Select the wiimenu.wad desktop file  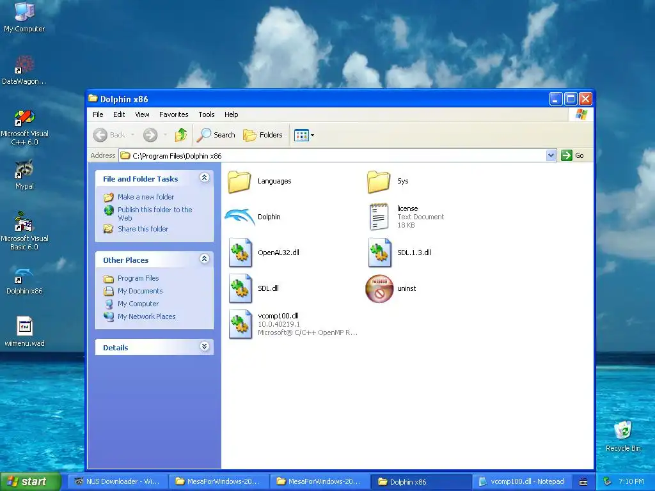[x=24, y=332]
